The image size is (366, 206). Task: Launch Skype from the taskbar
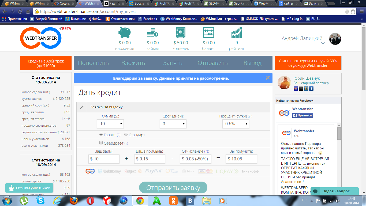[x=41, y=201]
